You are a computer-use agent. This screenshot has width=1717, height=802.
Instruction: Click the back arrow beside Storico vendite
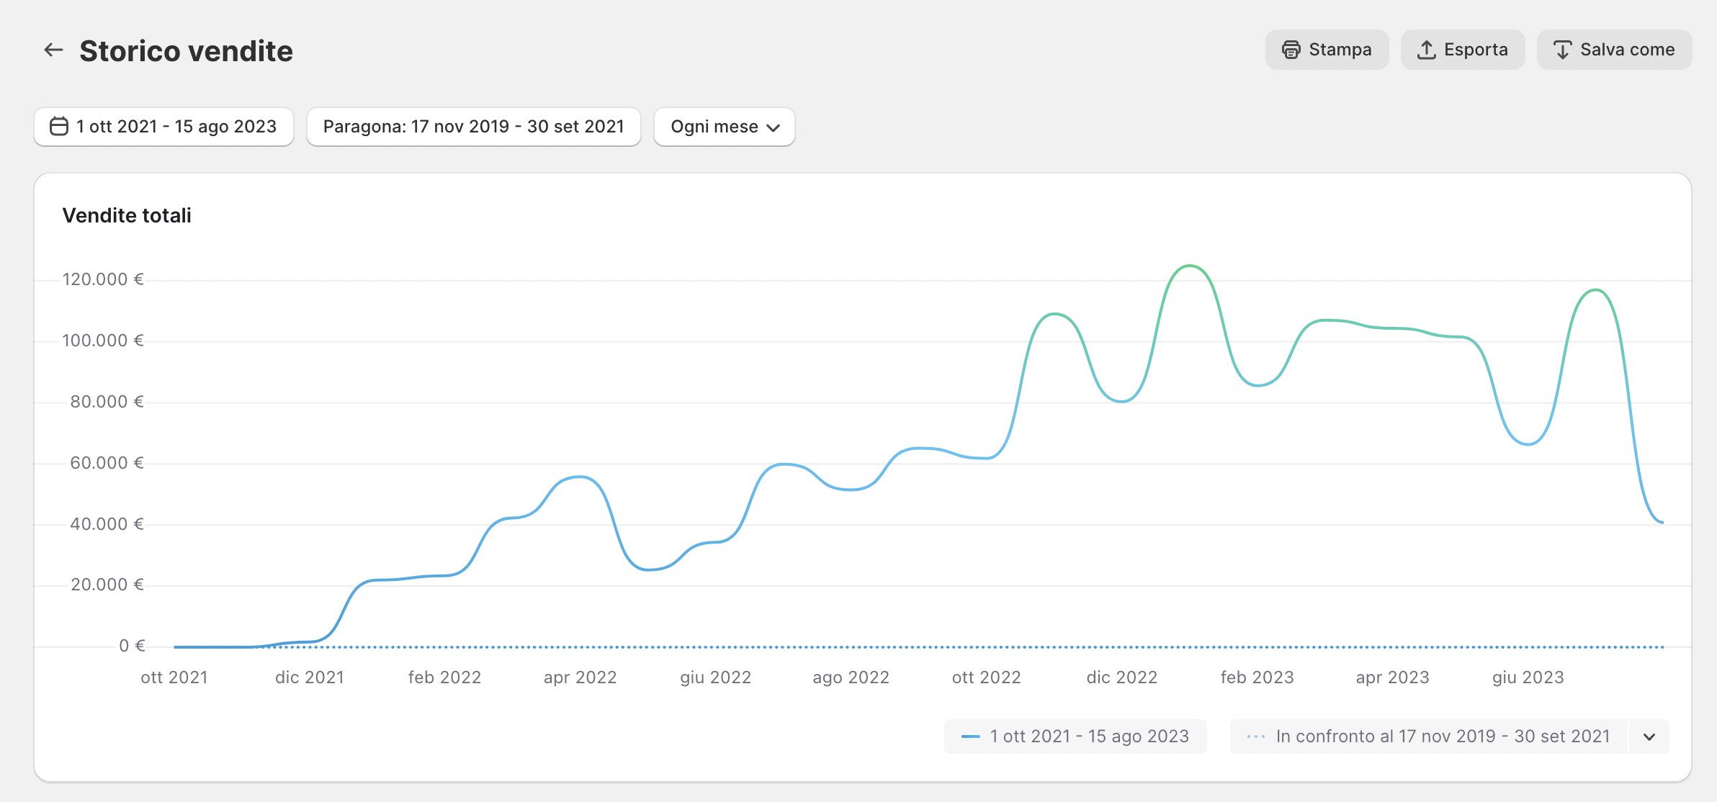tap(53, 50)
